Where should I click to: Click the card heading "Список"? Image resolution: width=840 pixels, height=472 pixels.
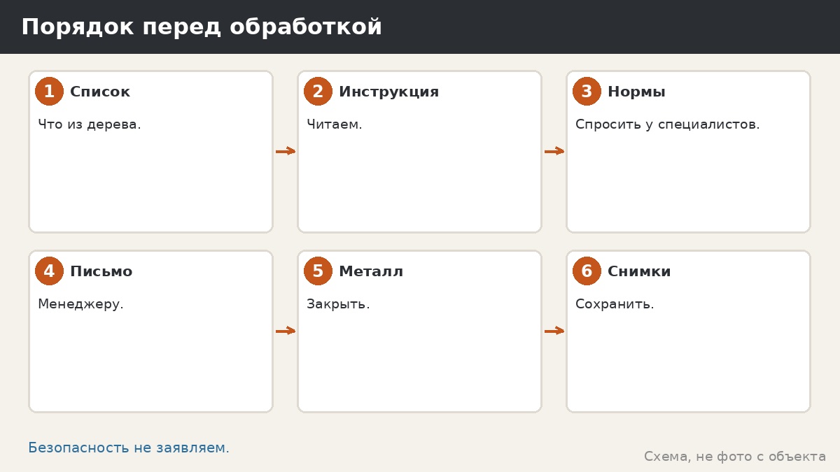pos(100,92)
